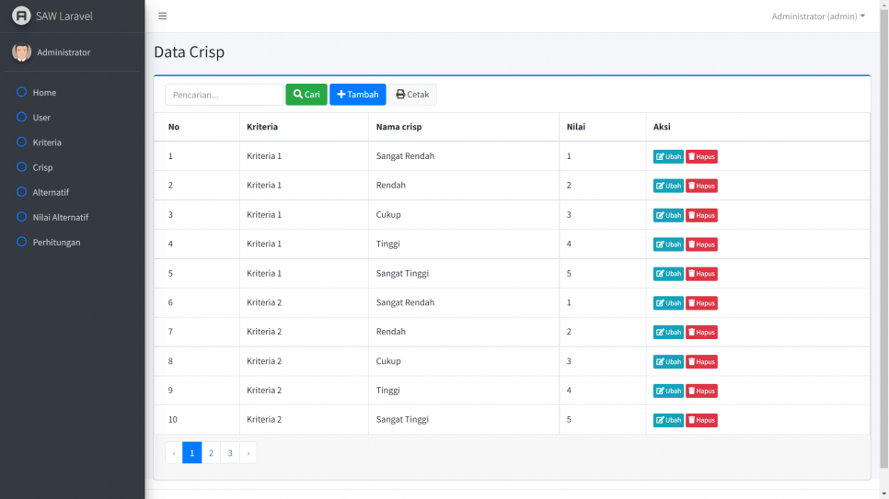The width and height of the screenshot is (889, 499).
Task: Click the Cetak print button
Action: pos(412,95)
